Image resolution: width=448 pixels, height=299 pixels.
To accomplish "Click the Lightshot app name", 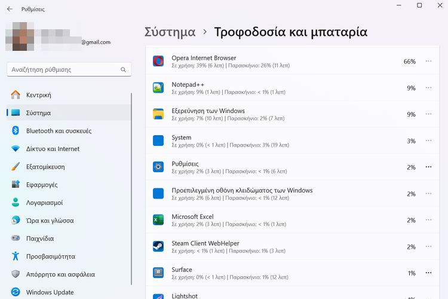I will tap(185, 296).
